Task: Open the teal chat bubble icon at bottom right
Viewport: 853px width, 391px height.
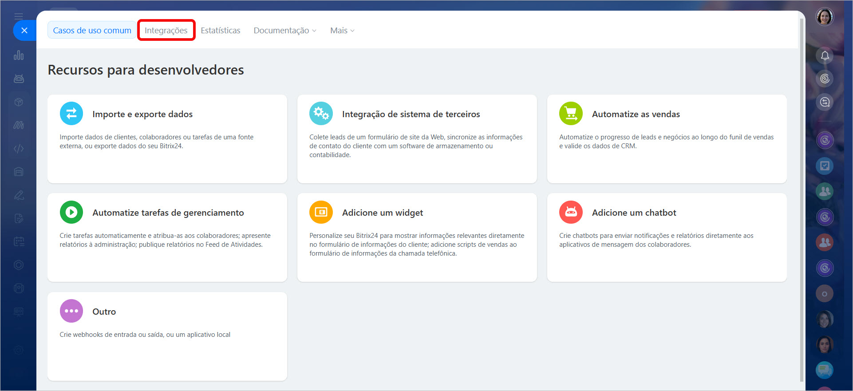Action: pos(825,370)
